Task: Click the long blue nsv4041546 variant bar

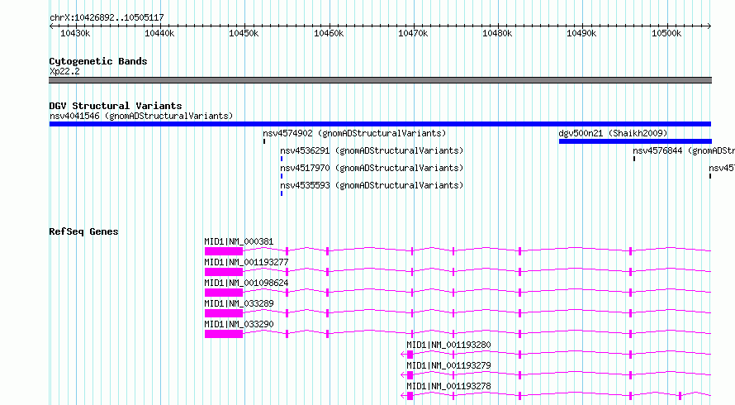Action: (380, 124)
